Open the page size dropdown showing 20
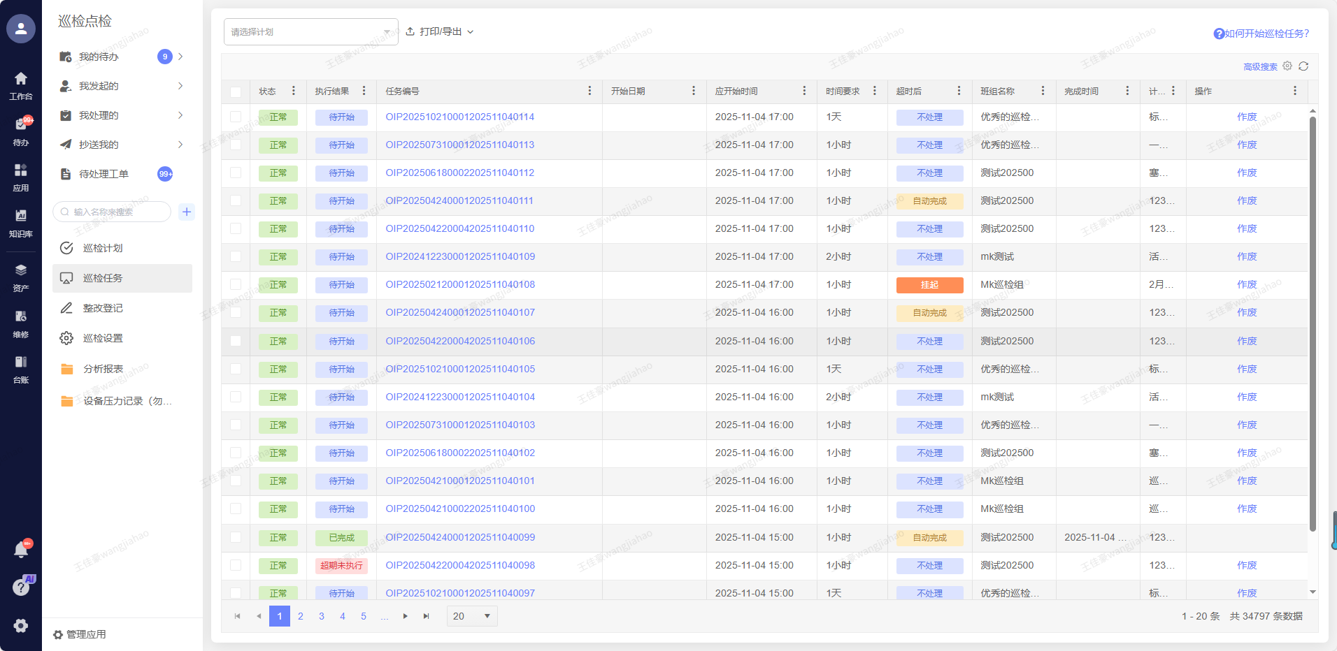The image size is (1337, 651). [x=471, y=616]
